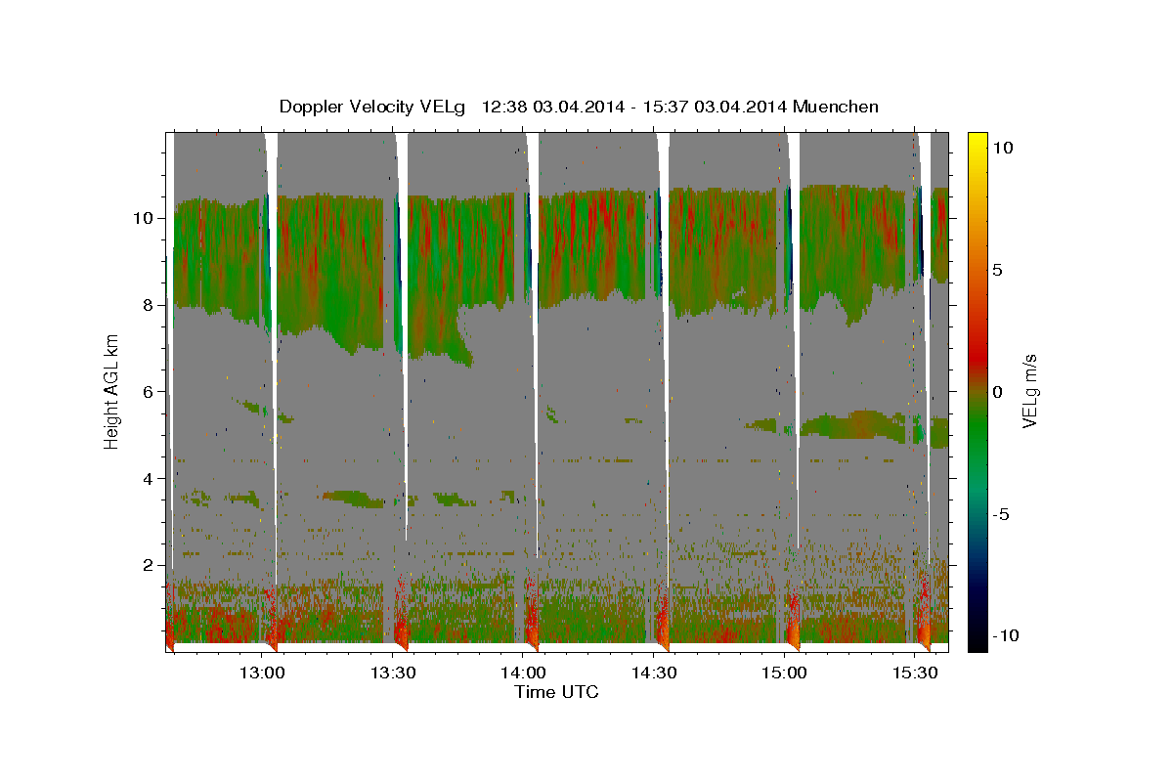The image size is (1173, 782).
Task: Click the height axis label 10
Action: [x=144, y=218]
